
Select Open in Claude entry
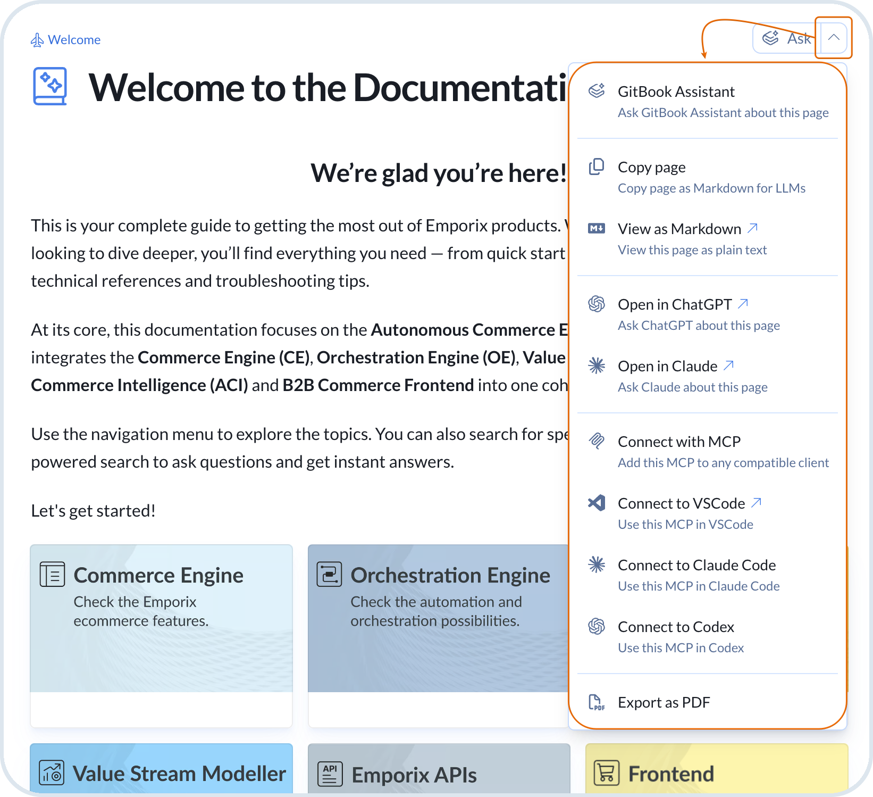(708, 376)
